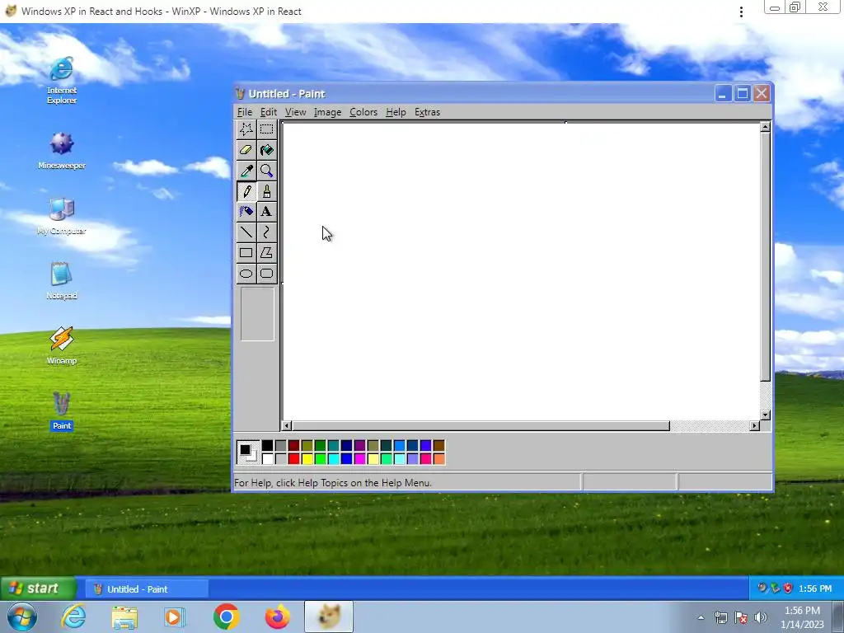Open Internet Explorer from the Windows taskbar
The width and height of the screenshot is (844, 633).
point(73,617)
